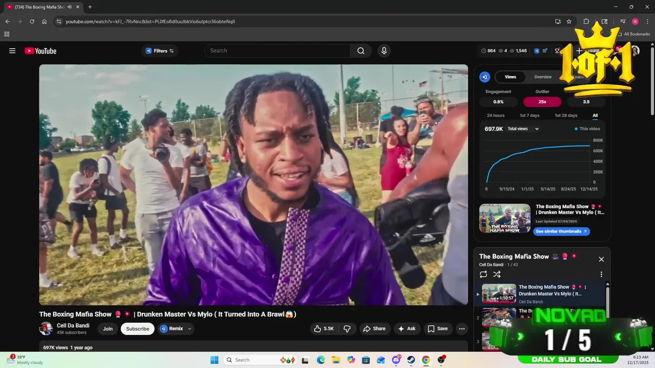The height and width of the screenshot is (368, 655).
Task: Toggle loop playlist
Action: [x=484, y=274]
